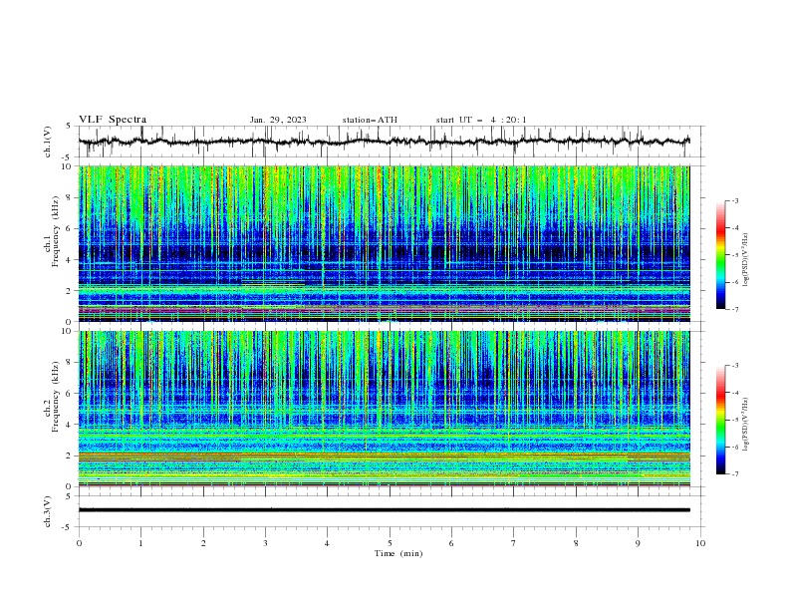
Task: Click the time axis tick label "0"
Action: pyautogui.click(x=79, y=543)
